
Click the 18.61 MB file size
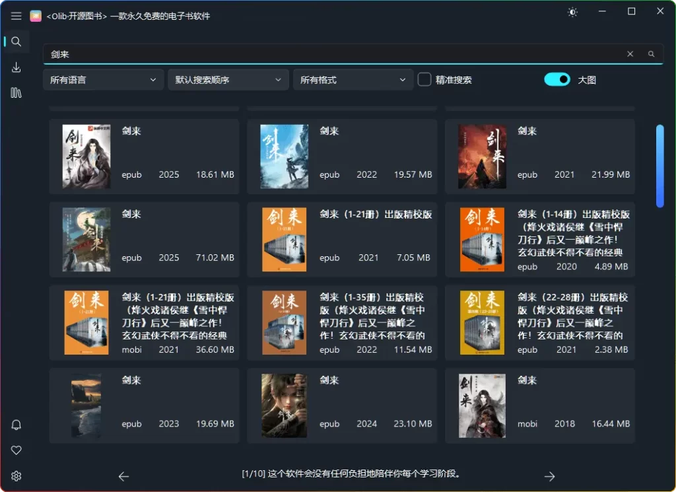click(x=215, y=174)
